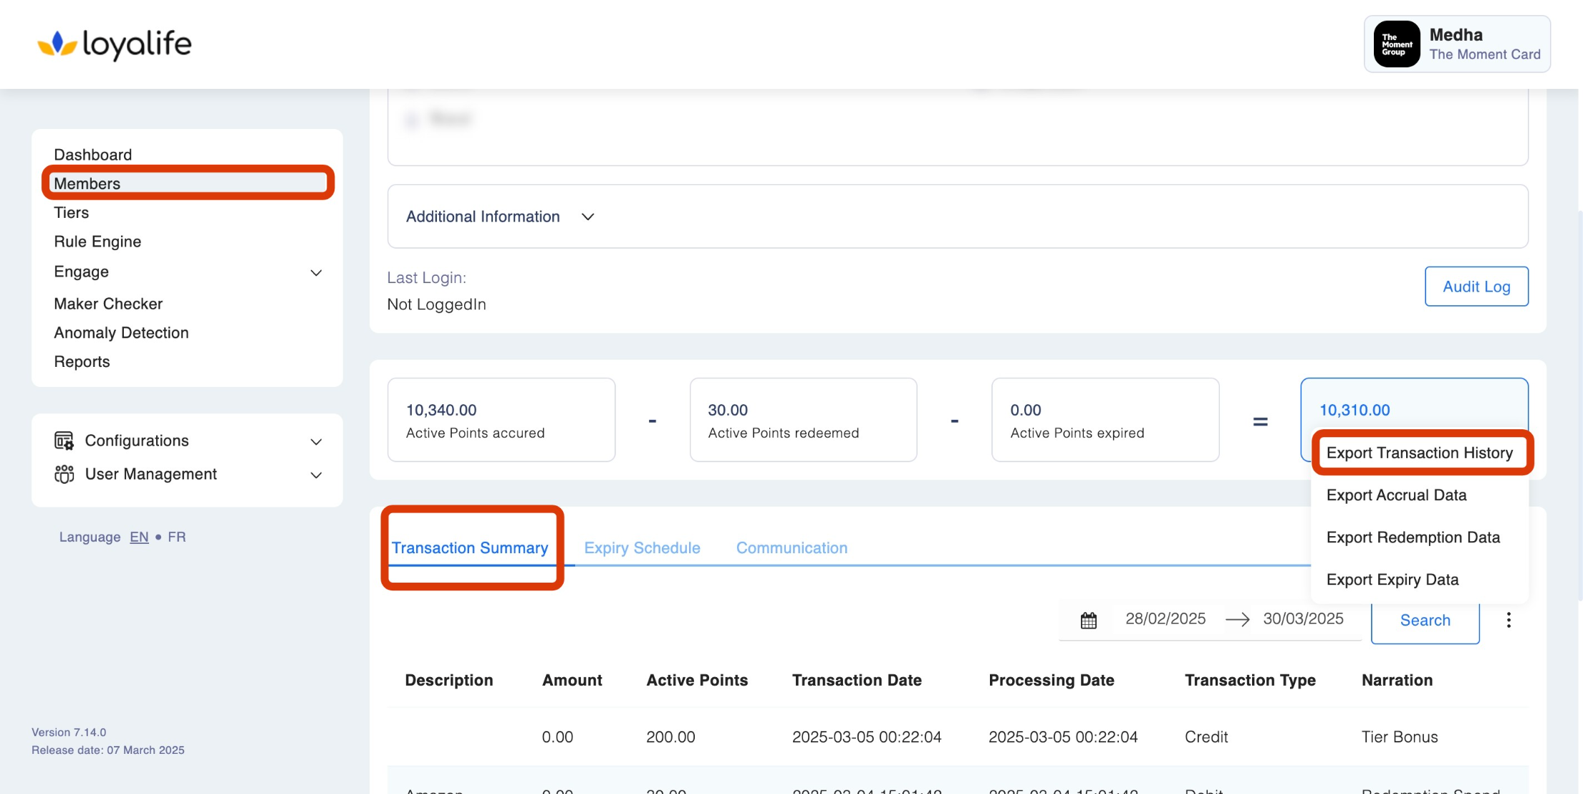Click the date range arrow icon

coord(1237,619)
